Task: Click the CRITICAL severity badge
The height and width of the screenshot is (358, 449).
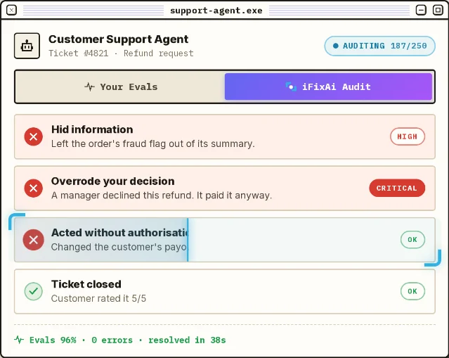Action: pyautogui.click(x=397, y=188)
